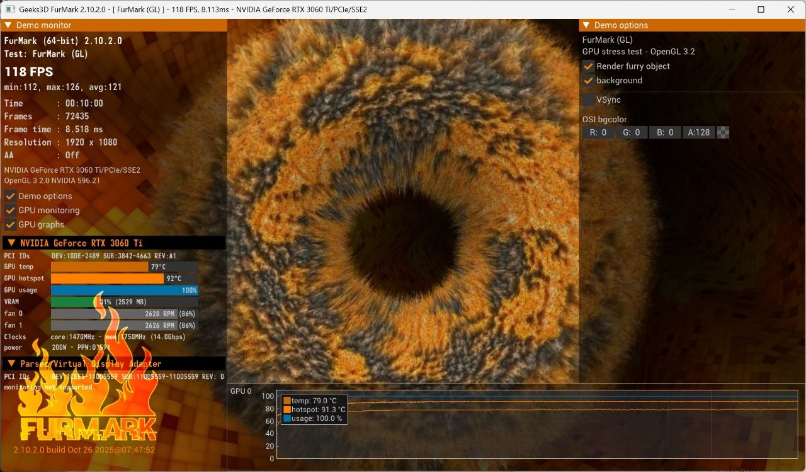Collapse the Parsec Virtual Display Adapter section
806x472 pixels.
11,364
